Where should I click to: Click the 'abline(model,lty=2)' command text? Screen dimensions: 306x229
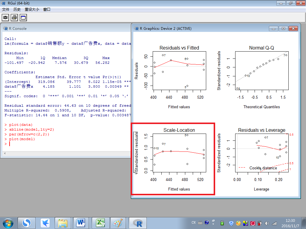click(31, 129)
